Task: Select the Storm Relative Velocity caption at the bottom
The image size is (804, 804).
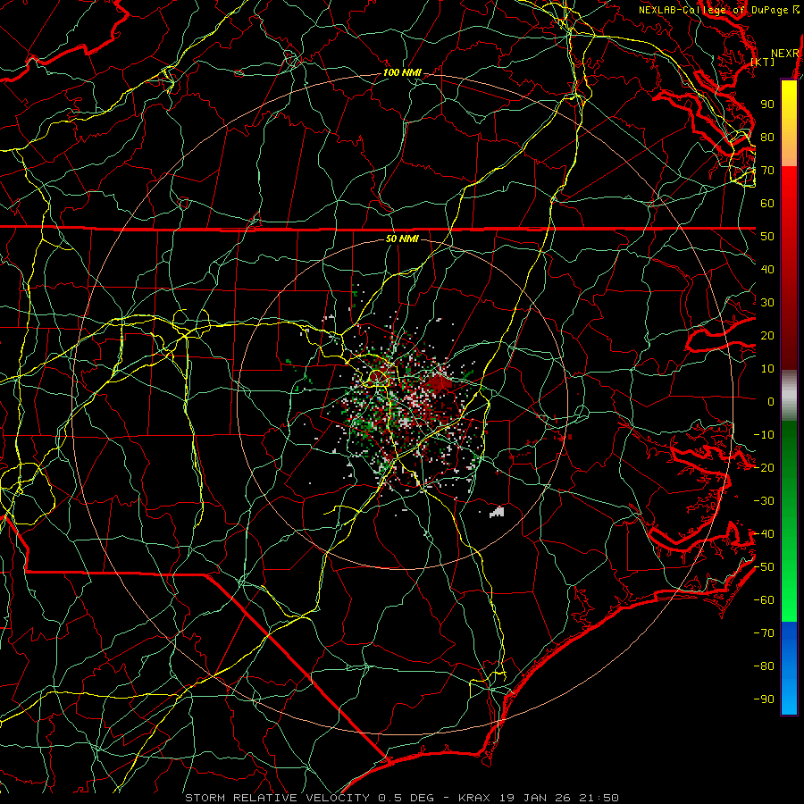Action: click(x=402, y=798)
